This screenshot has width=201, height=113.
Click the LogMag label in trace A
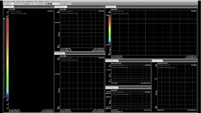(57, 22)
